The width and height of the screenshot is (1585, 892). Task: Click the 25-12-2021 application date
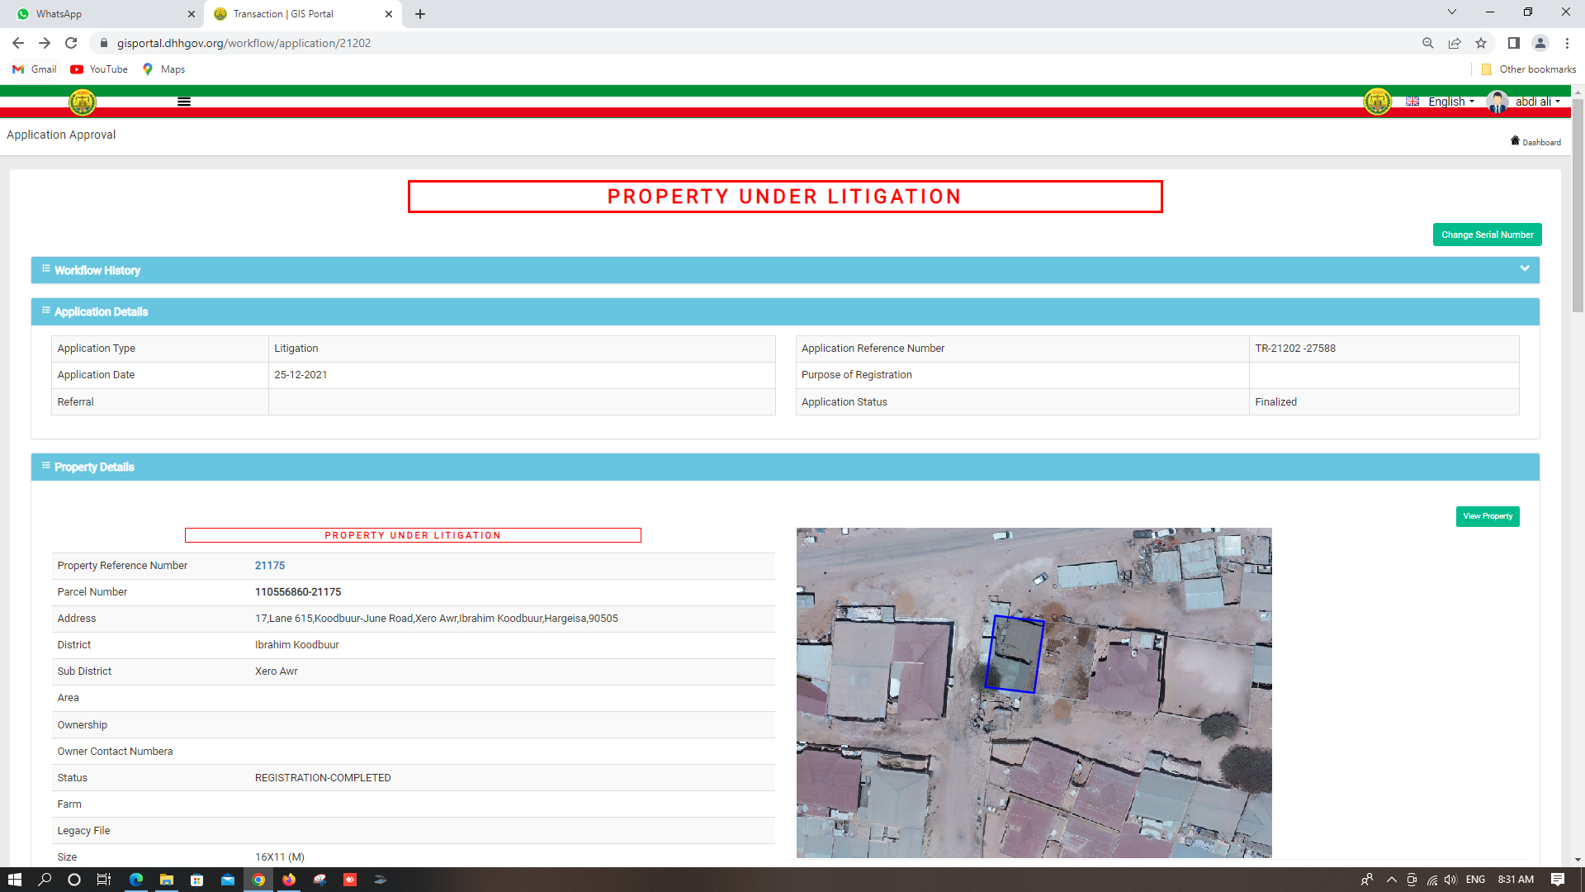(300, 375)
